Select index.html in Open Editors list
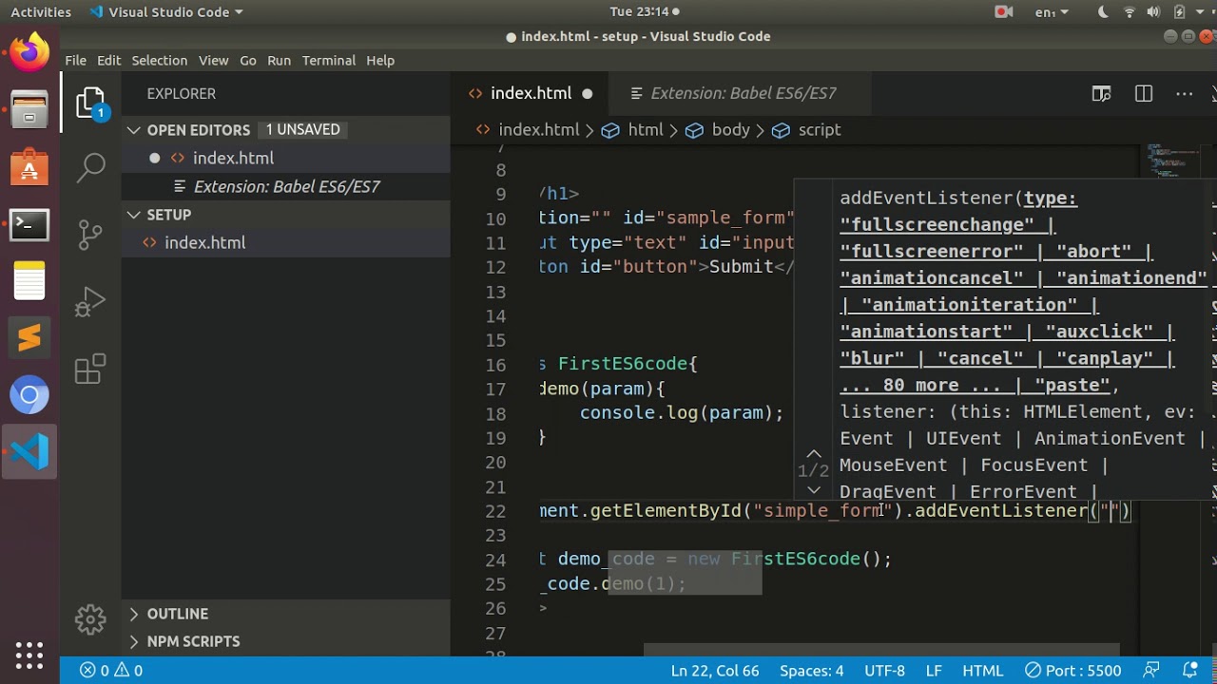The width and height of the screenshot is (1217, 684). point(285,158)
